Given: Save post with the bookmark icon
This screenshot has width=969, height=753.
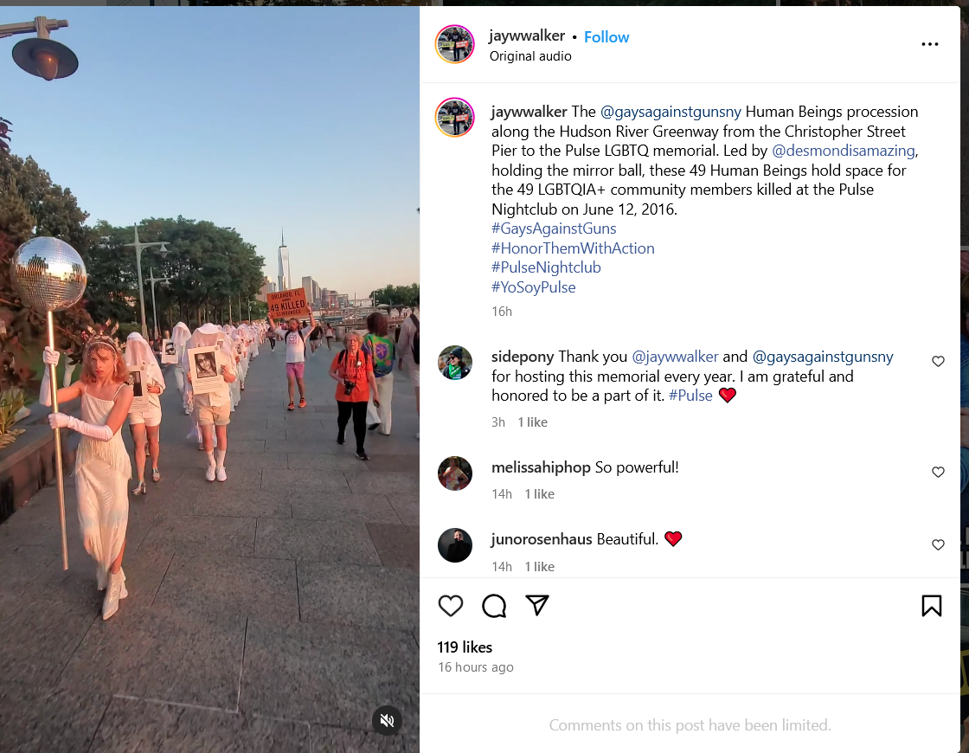Looking at the screenshot, I should pyautogui.click(x=931, y=606).
